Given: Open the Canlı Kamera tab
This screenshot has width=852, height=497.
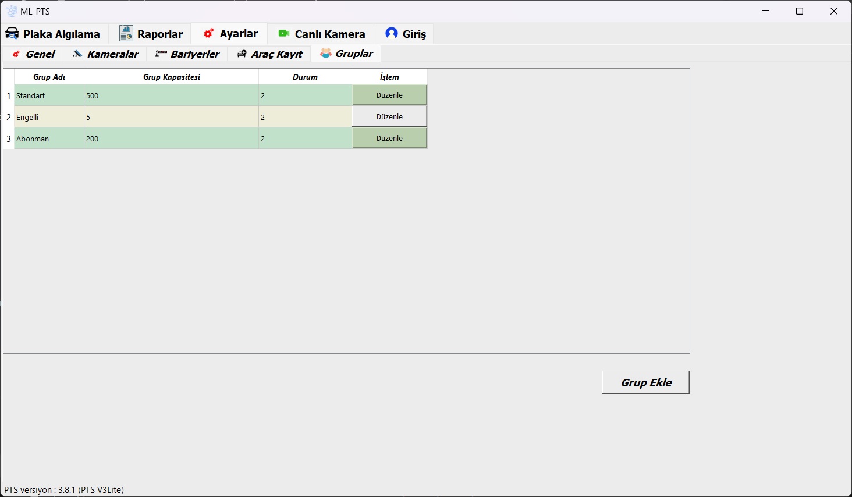Looking at the screenshot, I should point(322,33).
